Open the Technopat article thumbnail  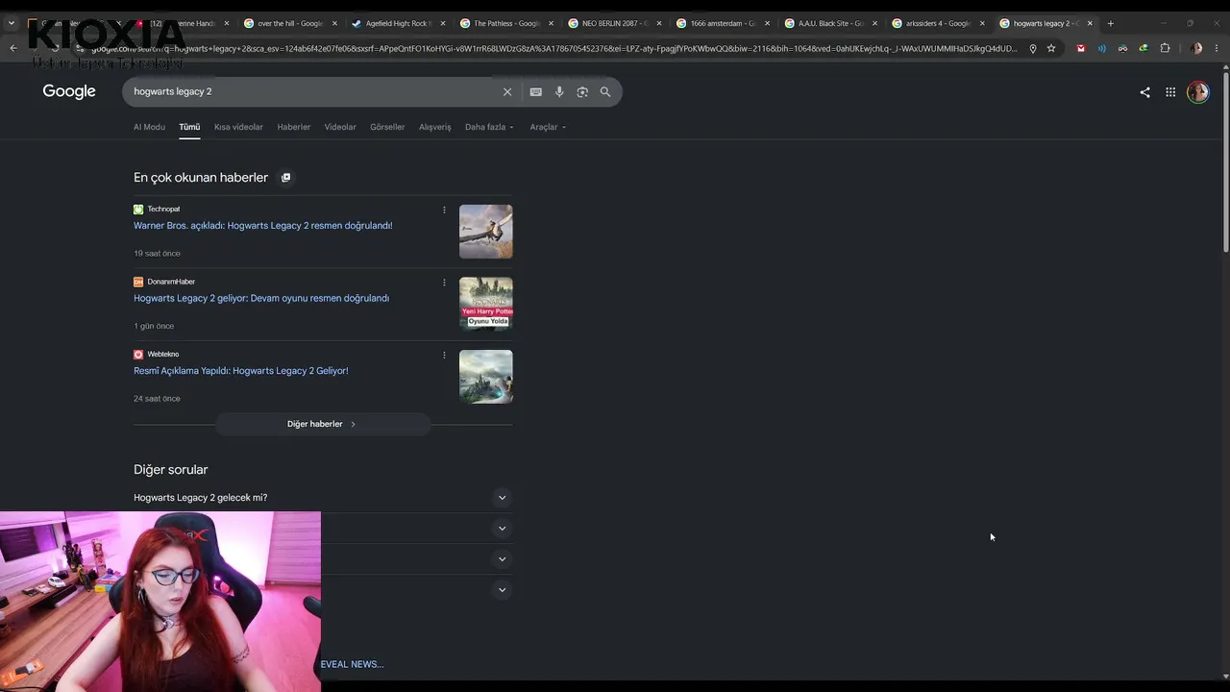(486, 232)
